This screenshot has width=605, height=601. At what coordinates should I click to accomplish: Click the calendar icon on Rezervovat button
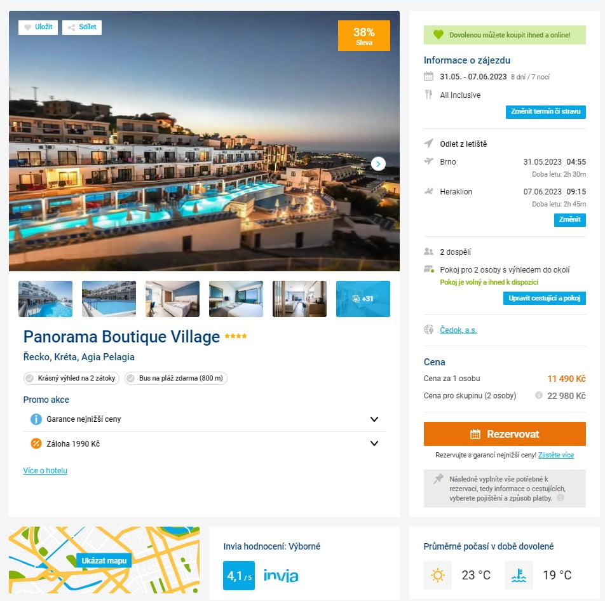click(475, 435)
